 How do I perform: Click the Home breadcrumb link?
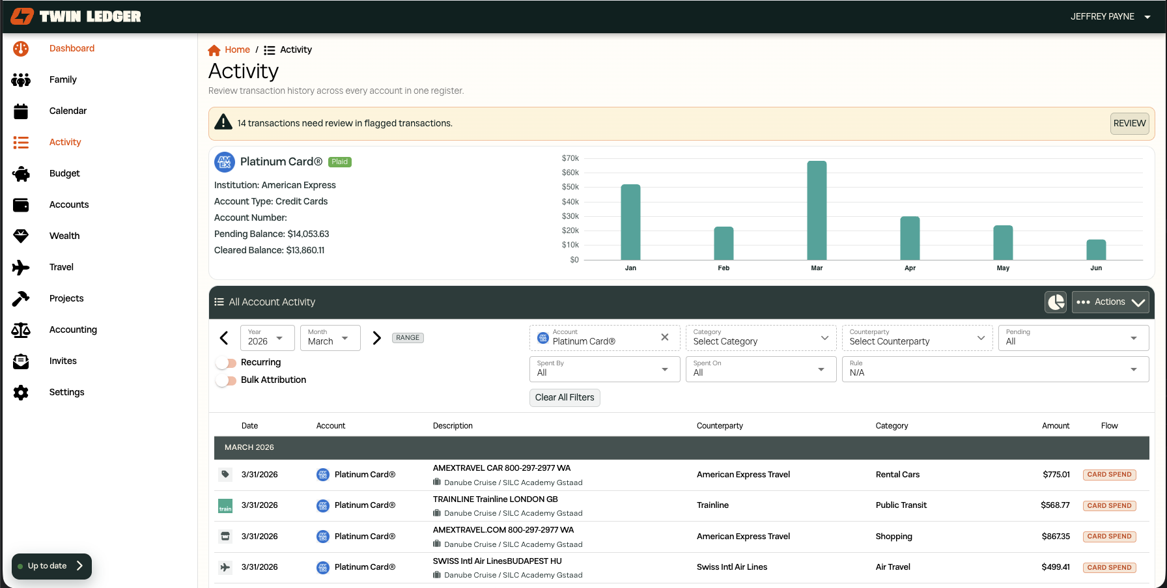pos(237,49)
